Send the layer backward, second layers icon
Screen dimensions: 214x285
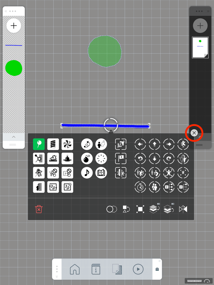click(169, 209)
